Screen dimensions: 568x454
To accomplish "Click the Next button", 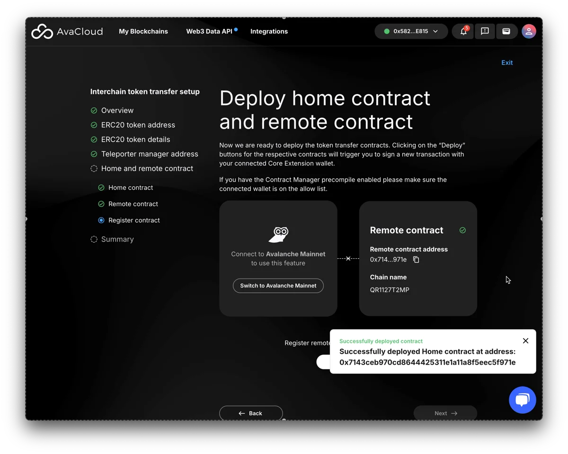I will point(445,413).
